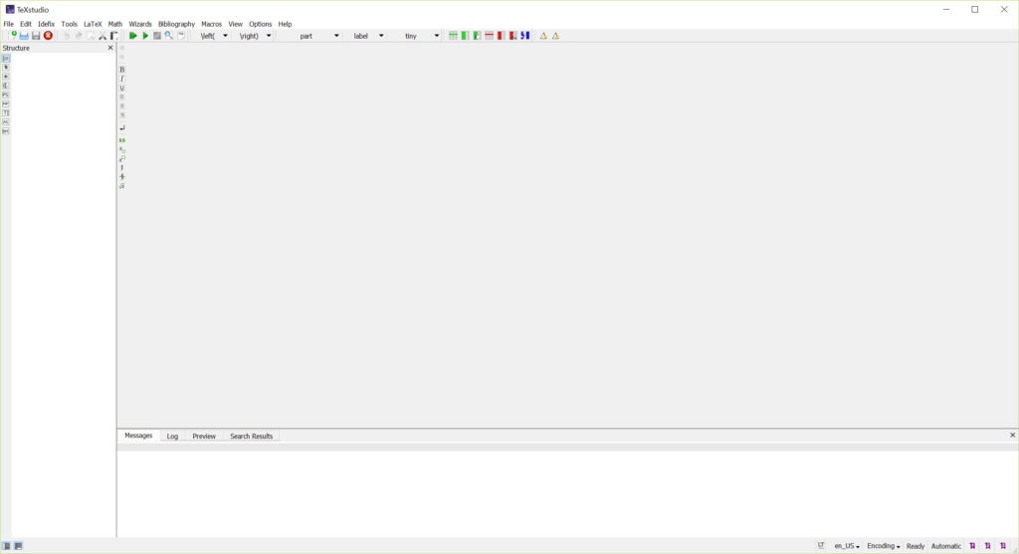Click first yellow warning triangle icon

click(544, 36)
